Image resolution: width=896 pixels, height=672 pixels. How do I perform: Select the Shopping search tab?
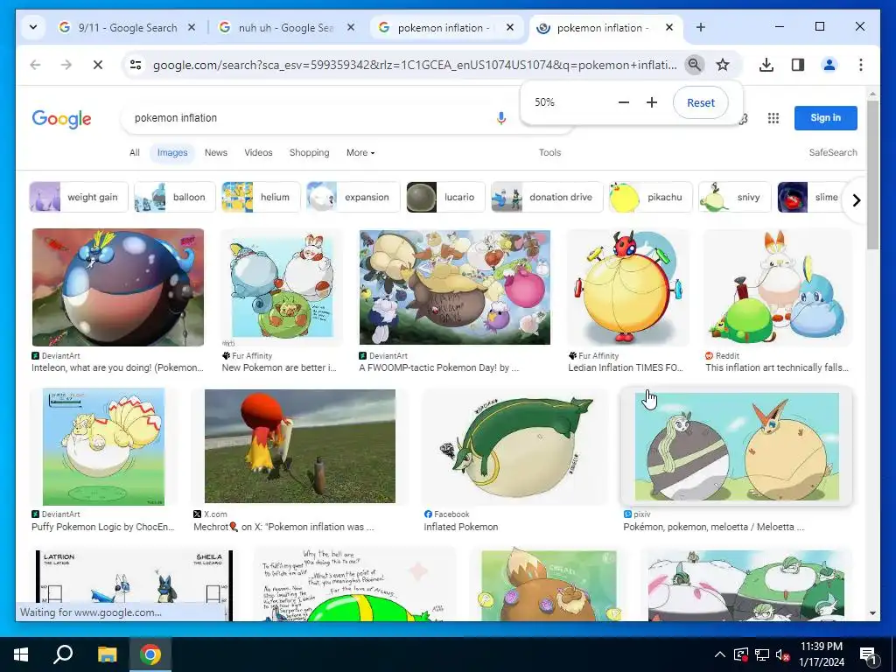[x=309, y=152]
